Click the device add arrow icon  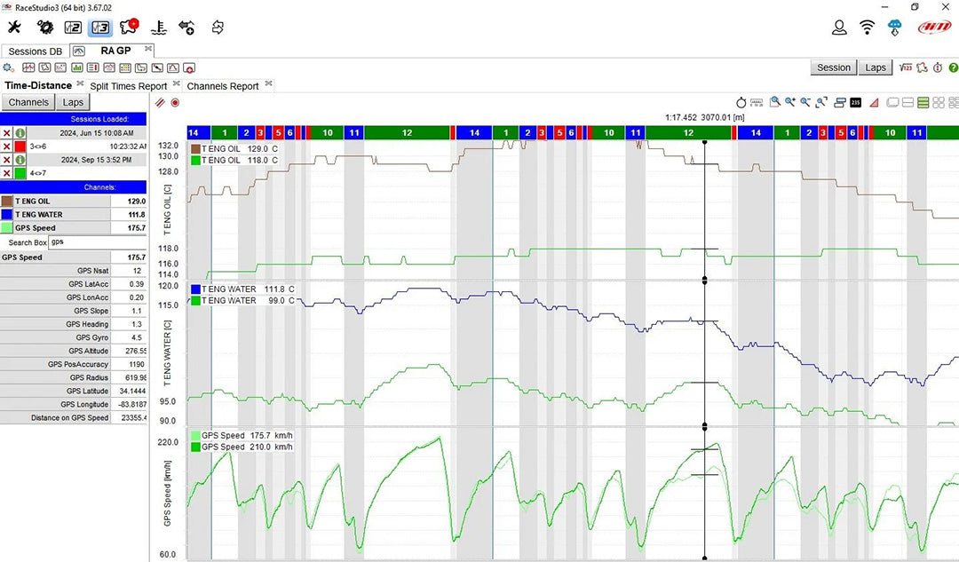tap(186, 27)
